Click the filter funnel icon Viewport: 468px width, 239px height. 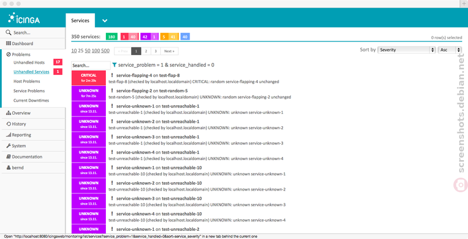click(114, 65)
